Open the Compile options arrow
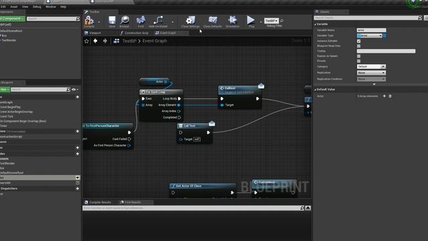Screen dimensions: 428x241 pyautogui.click(x=99, y=22)
